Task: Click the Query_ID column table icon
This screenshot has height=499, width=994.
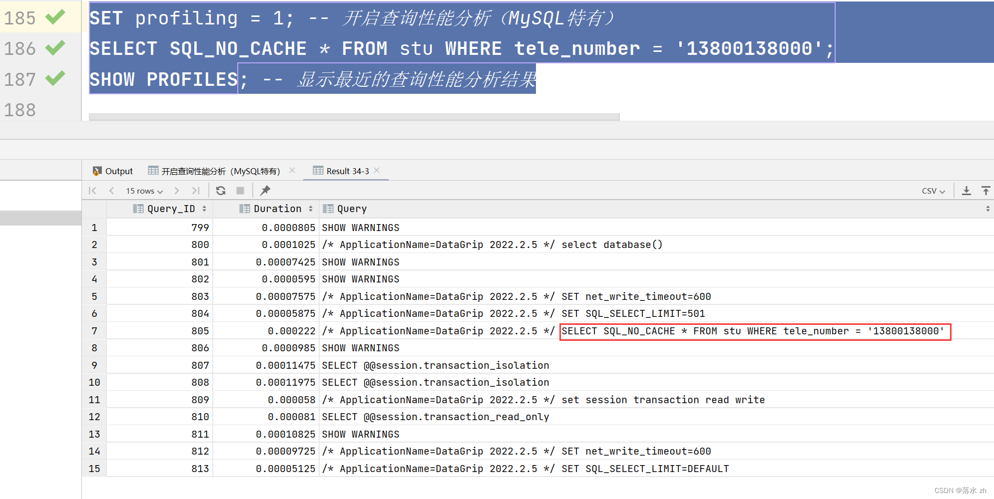Action: [x=138, y=209]
